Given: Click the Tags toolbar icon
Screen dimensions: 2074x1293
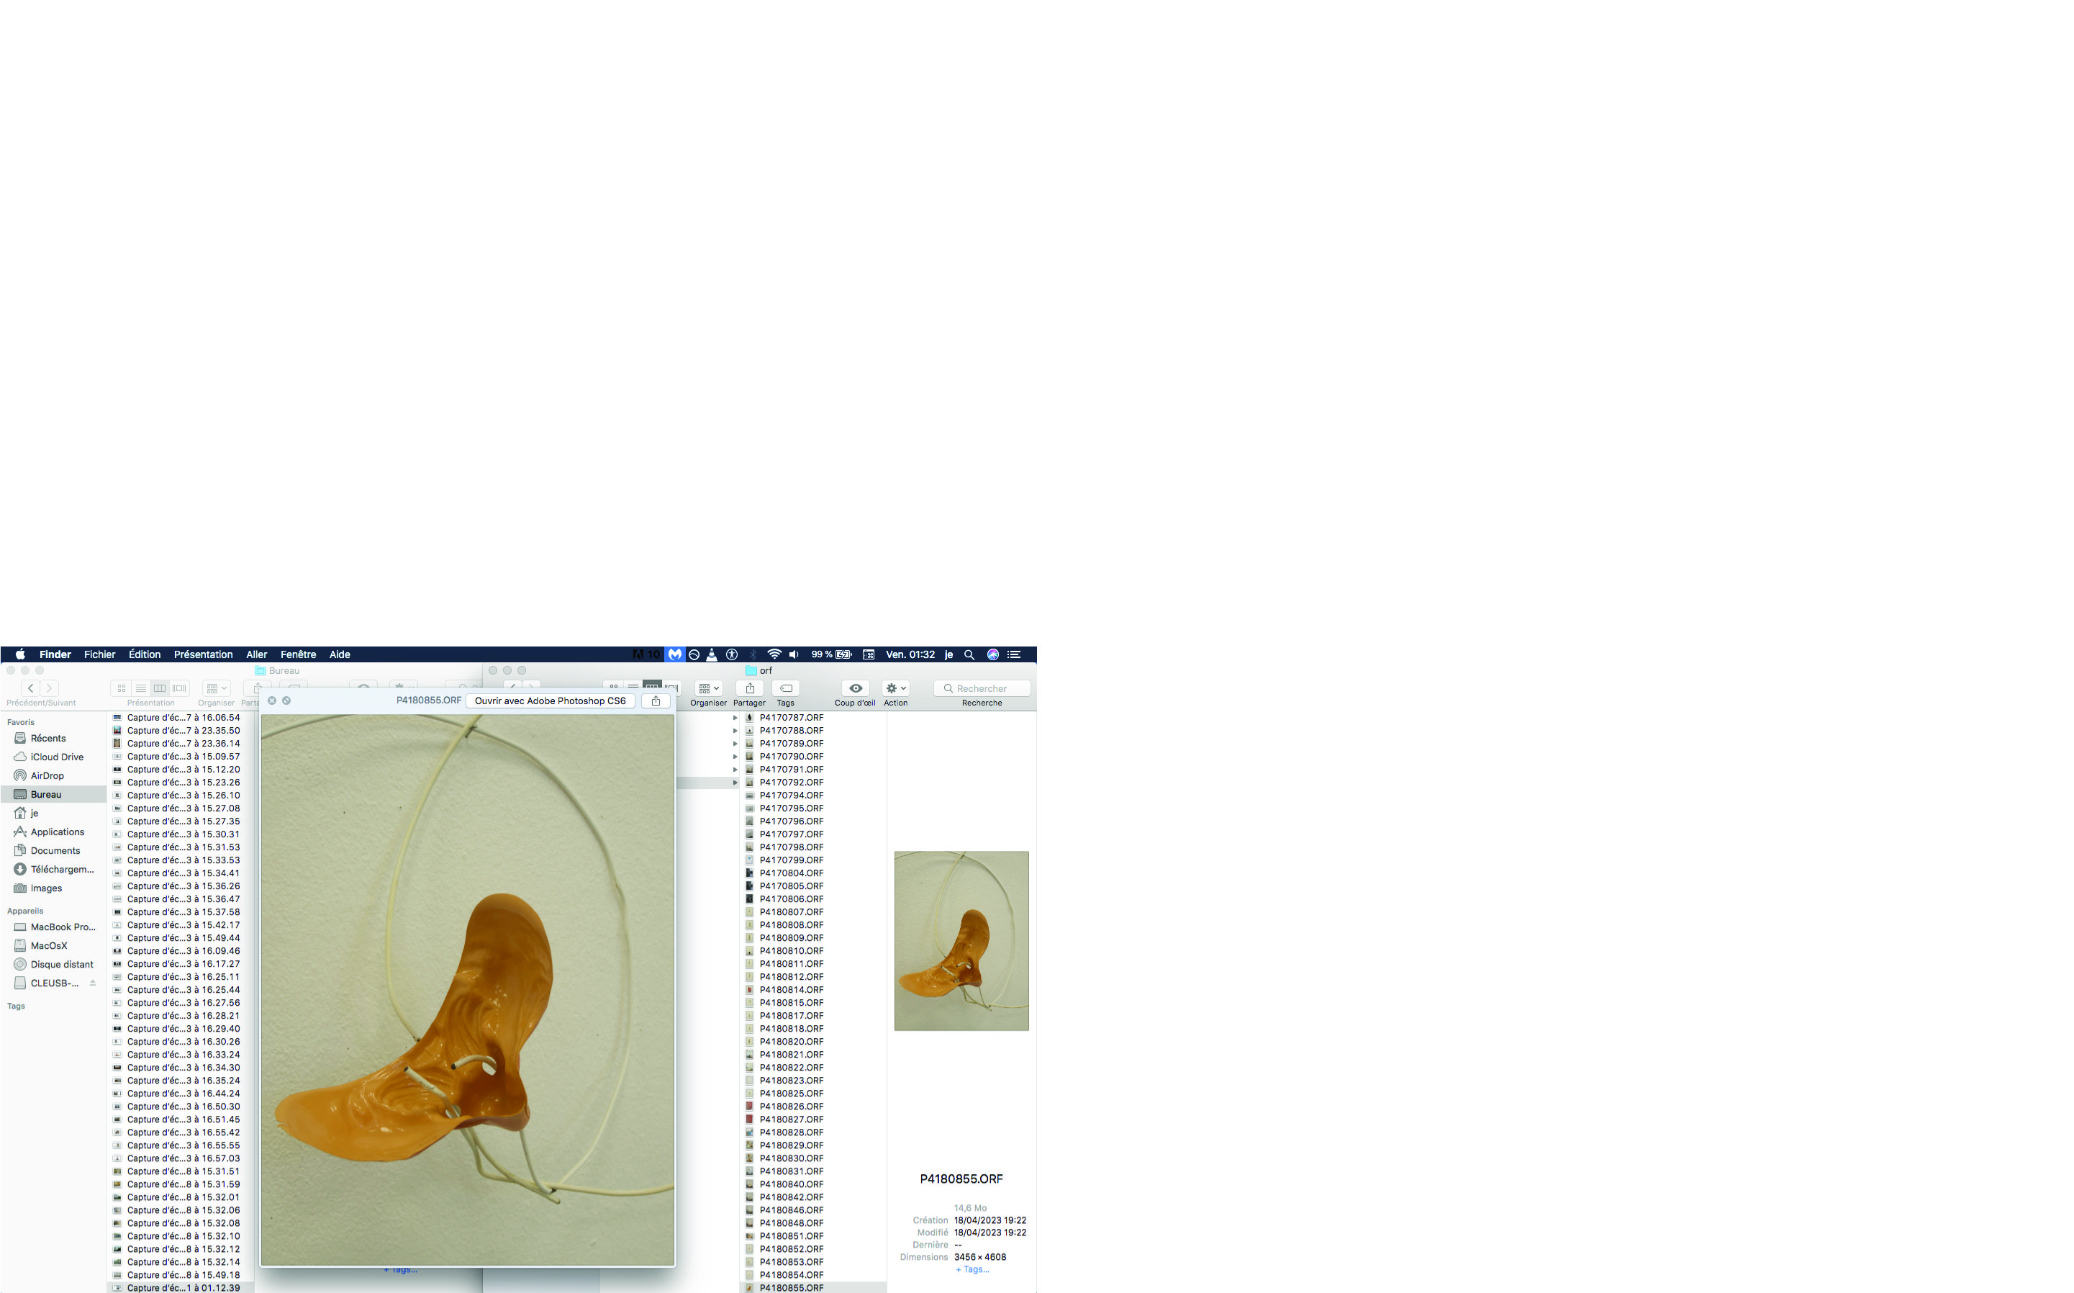Looking at the screenshot, I should 785,688.
